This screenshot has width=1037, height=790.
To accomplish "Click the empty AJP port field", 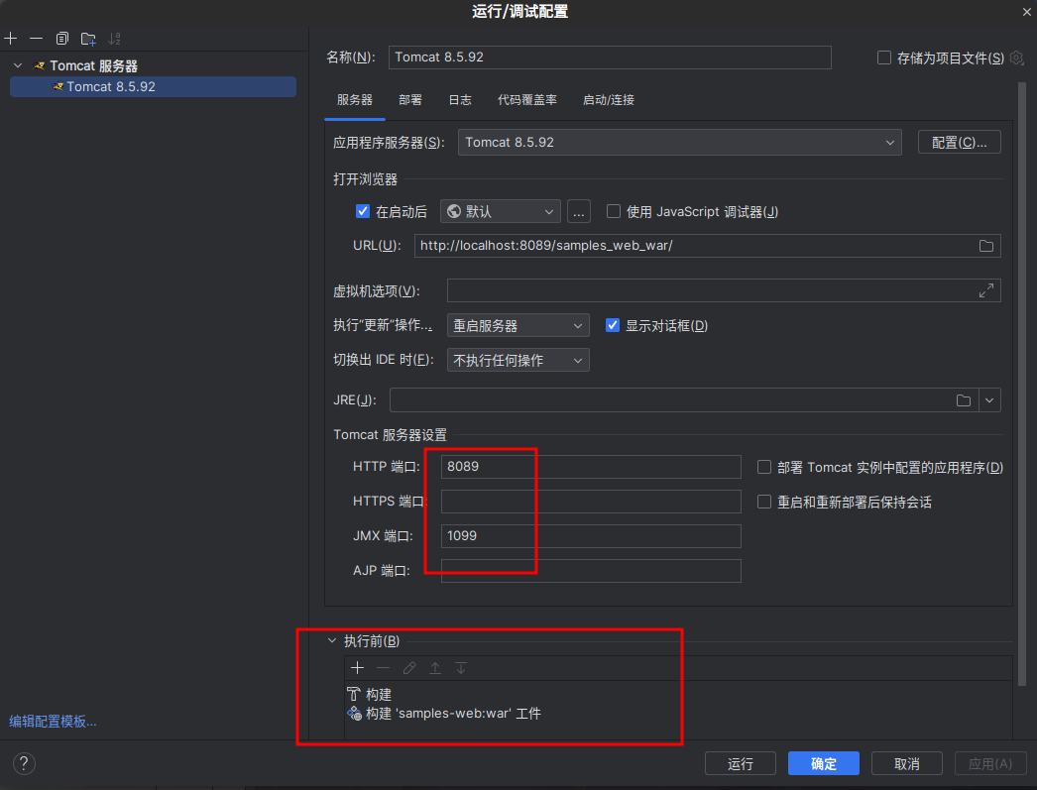I will (591, 571).
